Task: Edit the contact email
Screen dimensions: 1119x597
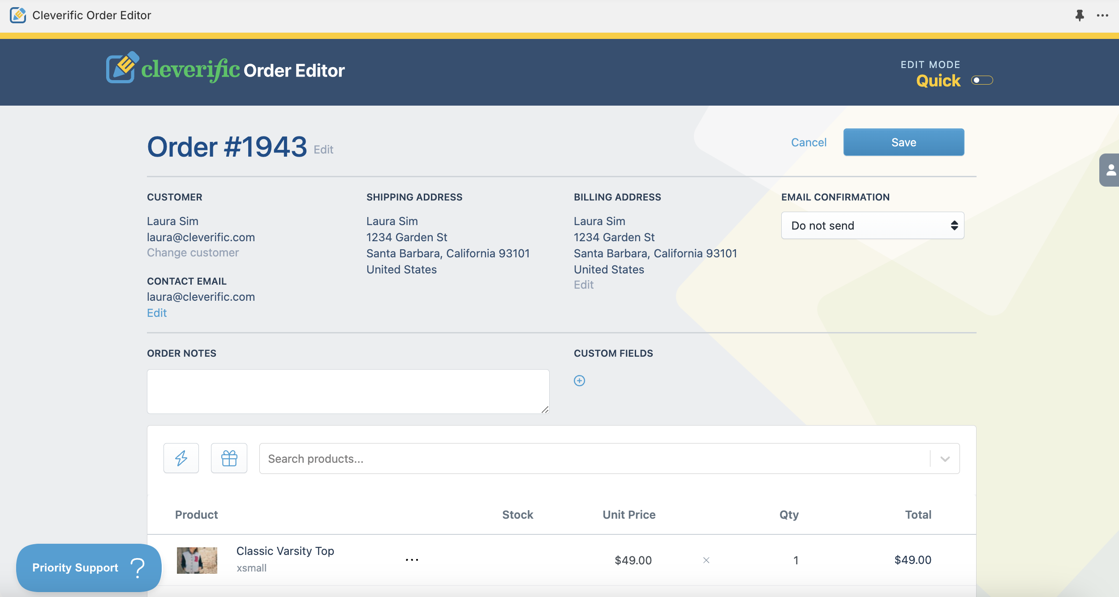Action: pyautogui.click(x=157, y=313)
